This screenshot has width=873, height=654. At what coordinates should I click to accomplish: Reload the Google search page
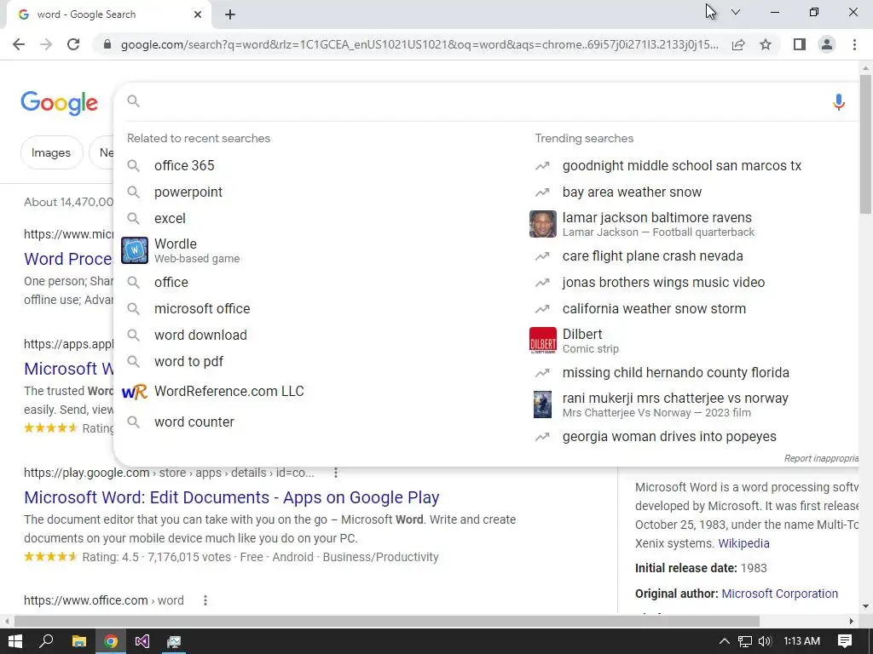[73, 44]
